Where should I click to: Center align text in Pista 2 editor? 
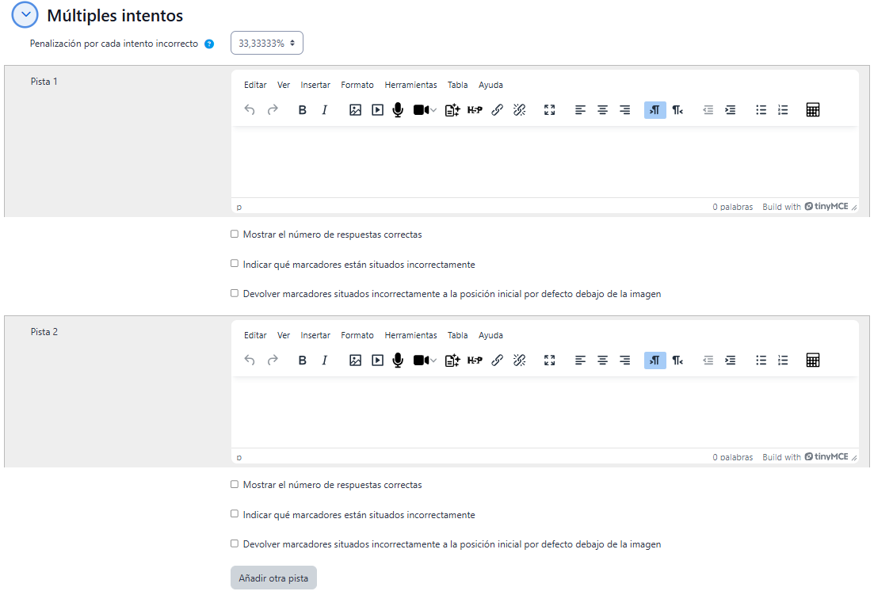[x=602, y=360]
